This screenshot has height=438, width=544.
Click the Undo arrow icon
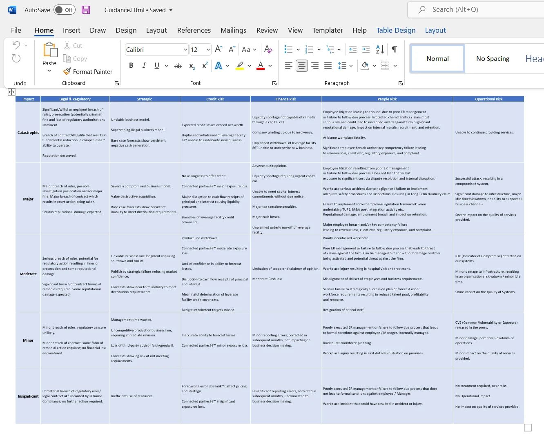[x=16, y=45]
